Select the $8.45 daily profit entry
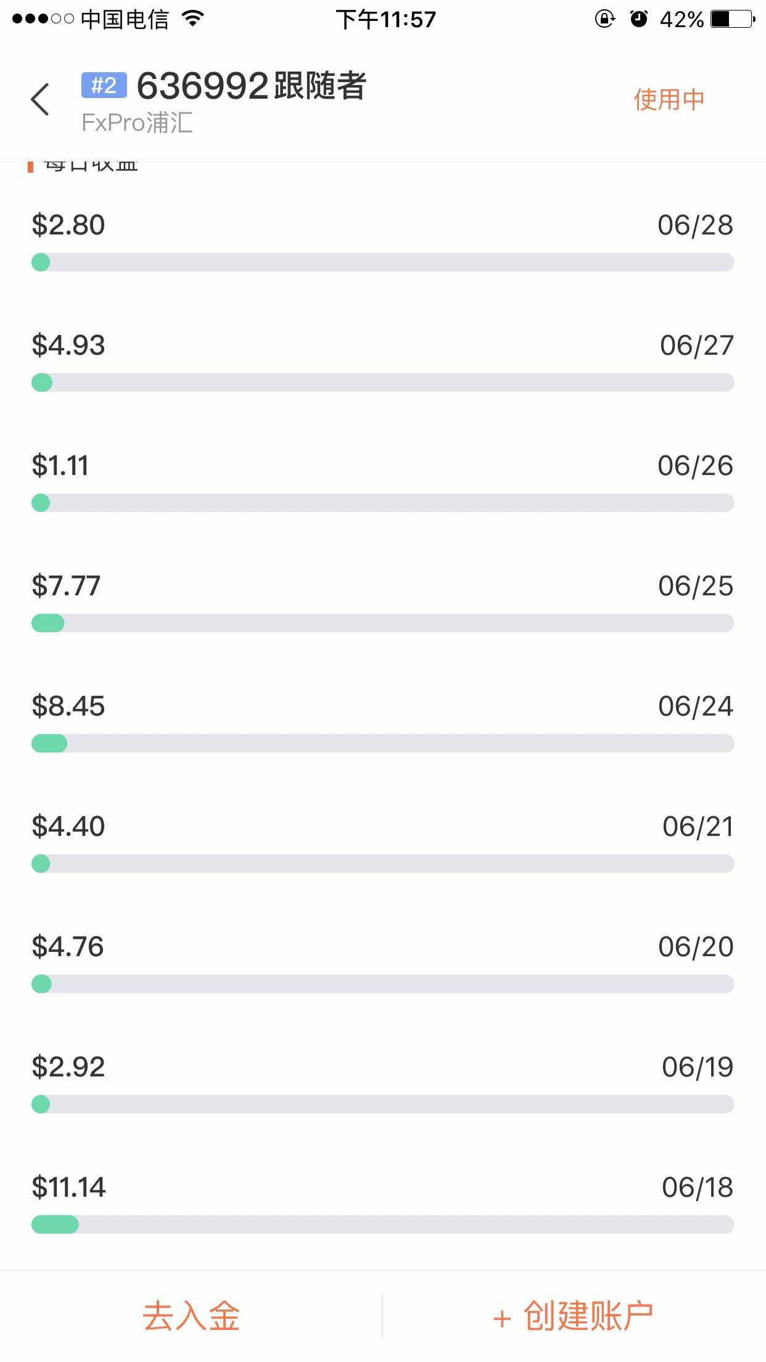 click(x=382, y=723)
